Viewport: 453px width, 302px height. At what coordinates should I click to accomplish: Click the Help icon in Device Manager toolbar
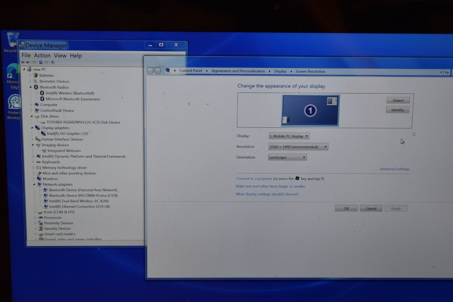[x=41, y=62]
